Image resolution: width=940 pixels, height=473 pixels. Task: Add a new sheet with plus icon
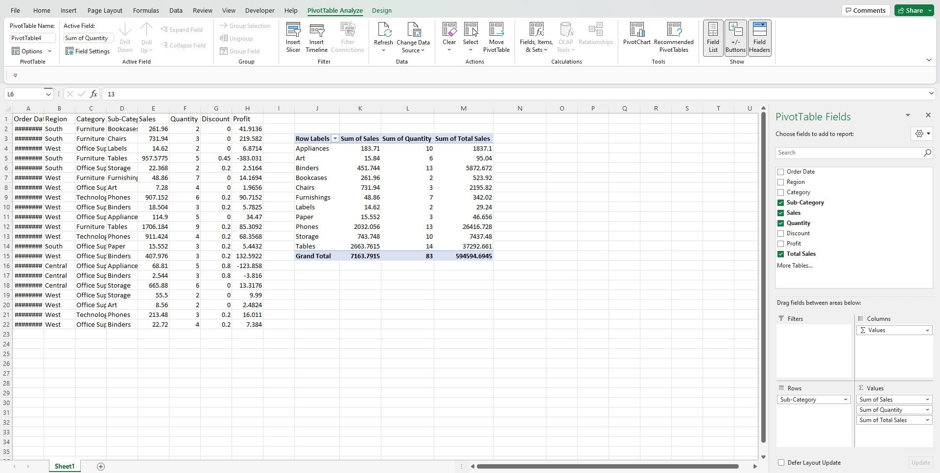[x=101, y=467]
